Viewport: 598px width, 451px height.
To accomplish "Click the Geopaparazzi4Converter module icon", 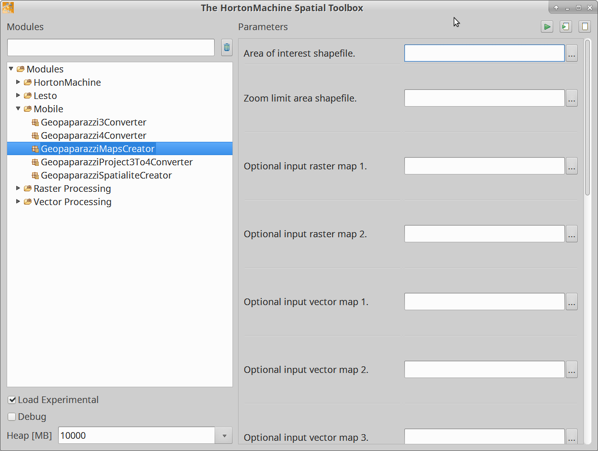I will point(35,135).
